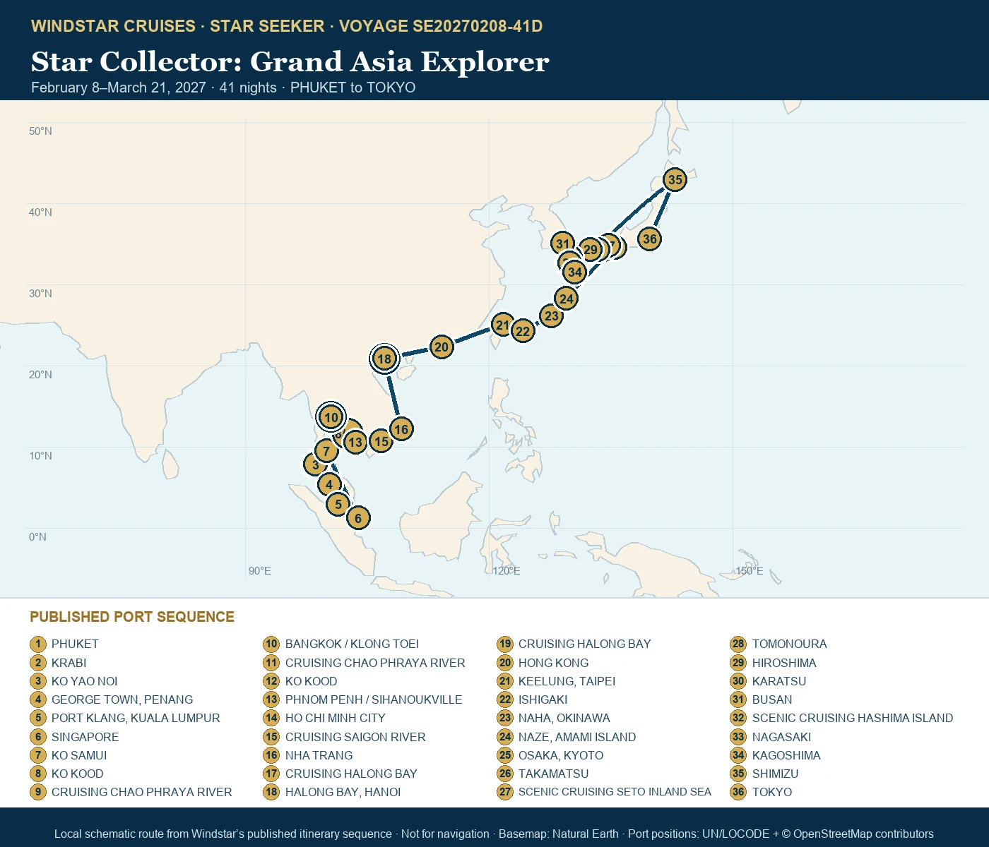
Task: Click map marker 13 on the map
Action: (355, 443)
